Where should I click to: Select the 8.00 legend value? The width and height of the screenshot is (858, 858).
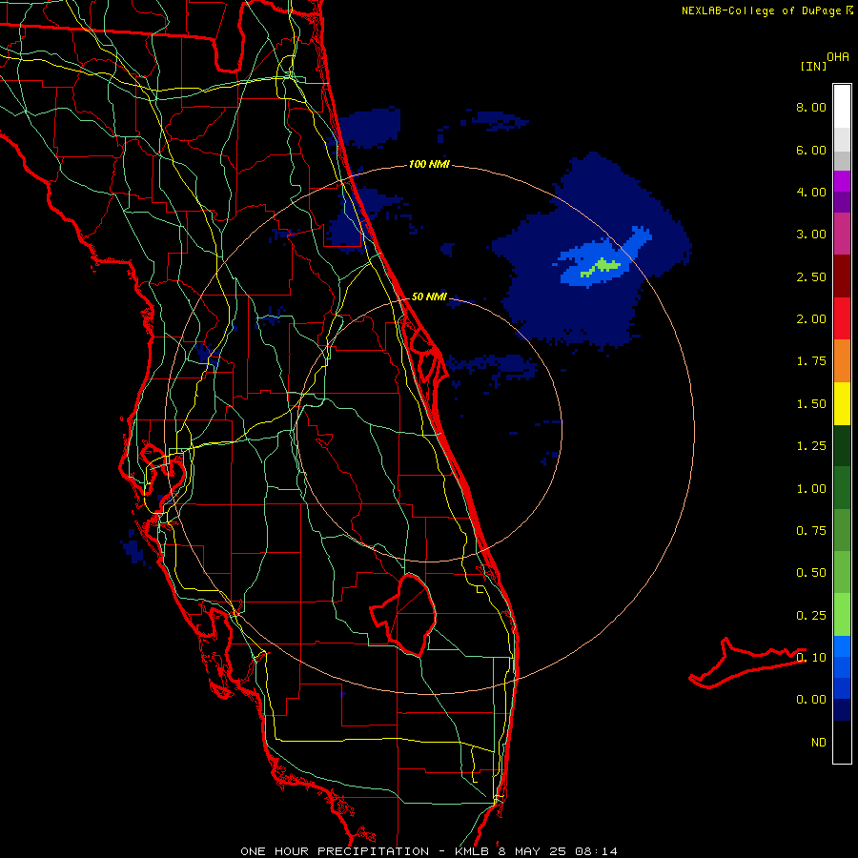tap(811, 107)
